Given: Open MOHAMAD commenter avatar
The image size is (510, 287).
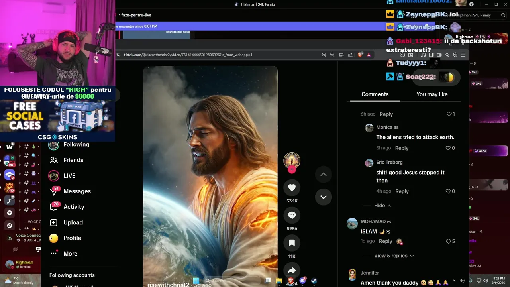Looking at the screenshot, I should (x=352, y=224).
